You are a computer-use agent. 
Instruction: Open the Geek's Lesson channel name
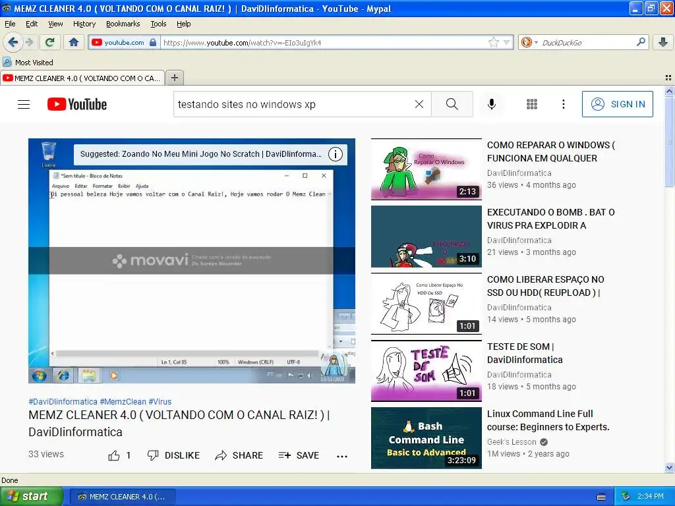(x=512, y=442)
